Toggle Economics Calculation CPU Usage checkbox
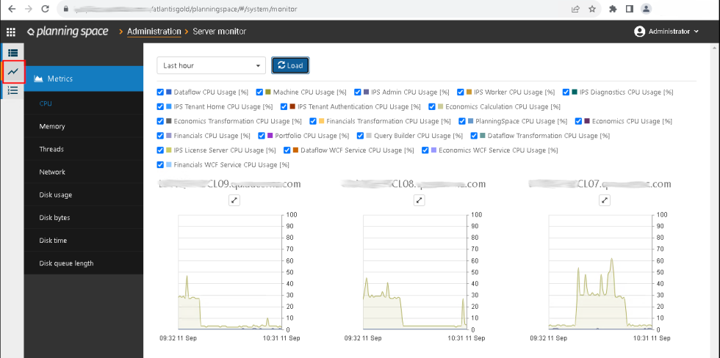The width and height of the screenshot is (720, 358). click(432, 107)
